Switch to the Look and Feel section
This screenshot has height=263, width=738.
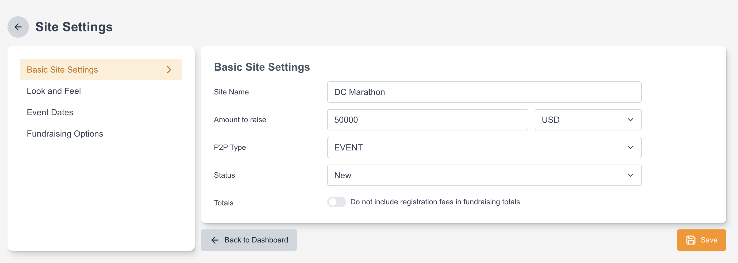[54, 91]
